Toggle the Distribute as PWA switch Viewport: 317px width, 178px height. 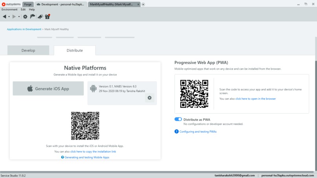coord(178,119)
